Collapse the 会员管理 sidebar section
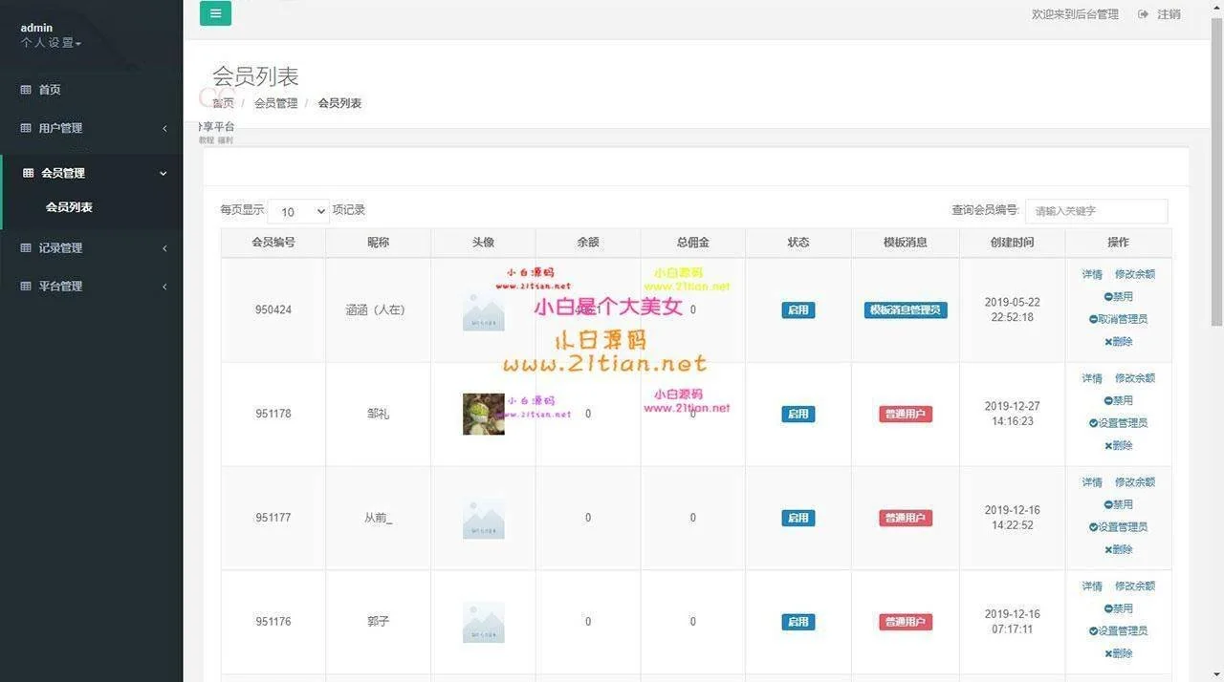The height and width of the screenshot is (682, 1224). click(91, 173)
